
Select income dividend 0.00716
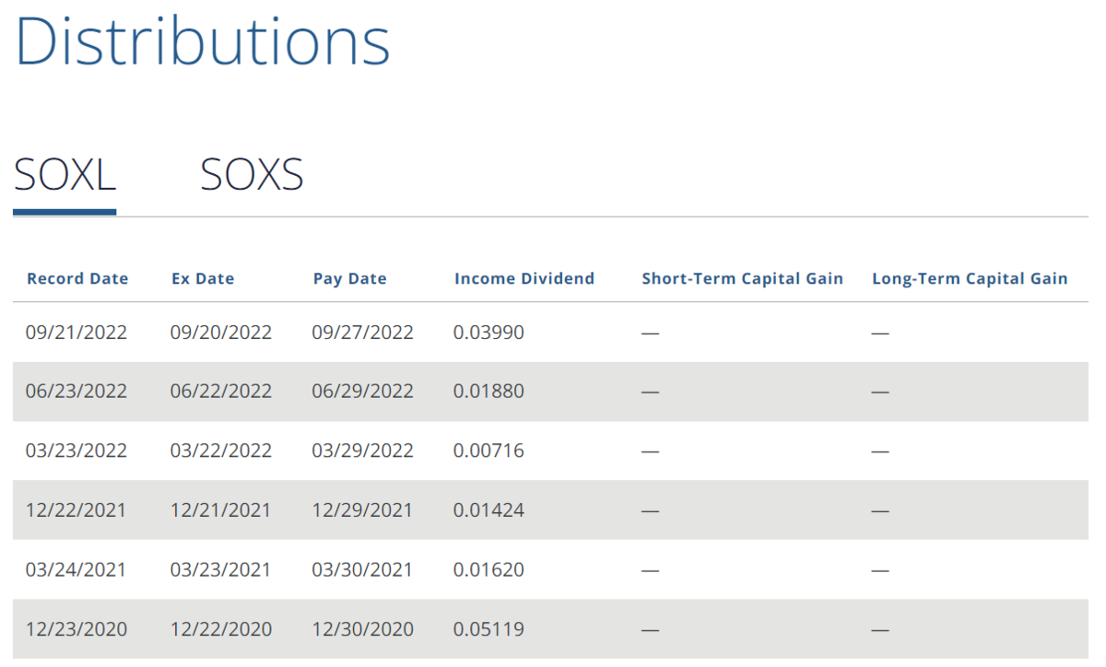click(488, 451)
